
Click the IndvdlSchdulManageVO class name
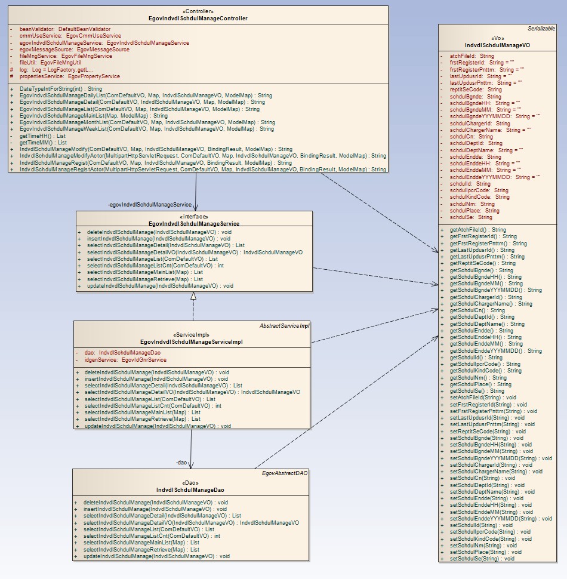(497, 45)
